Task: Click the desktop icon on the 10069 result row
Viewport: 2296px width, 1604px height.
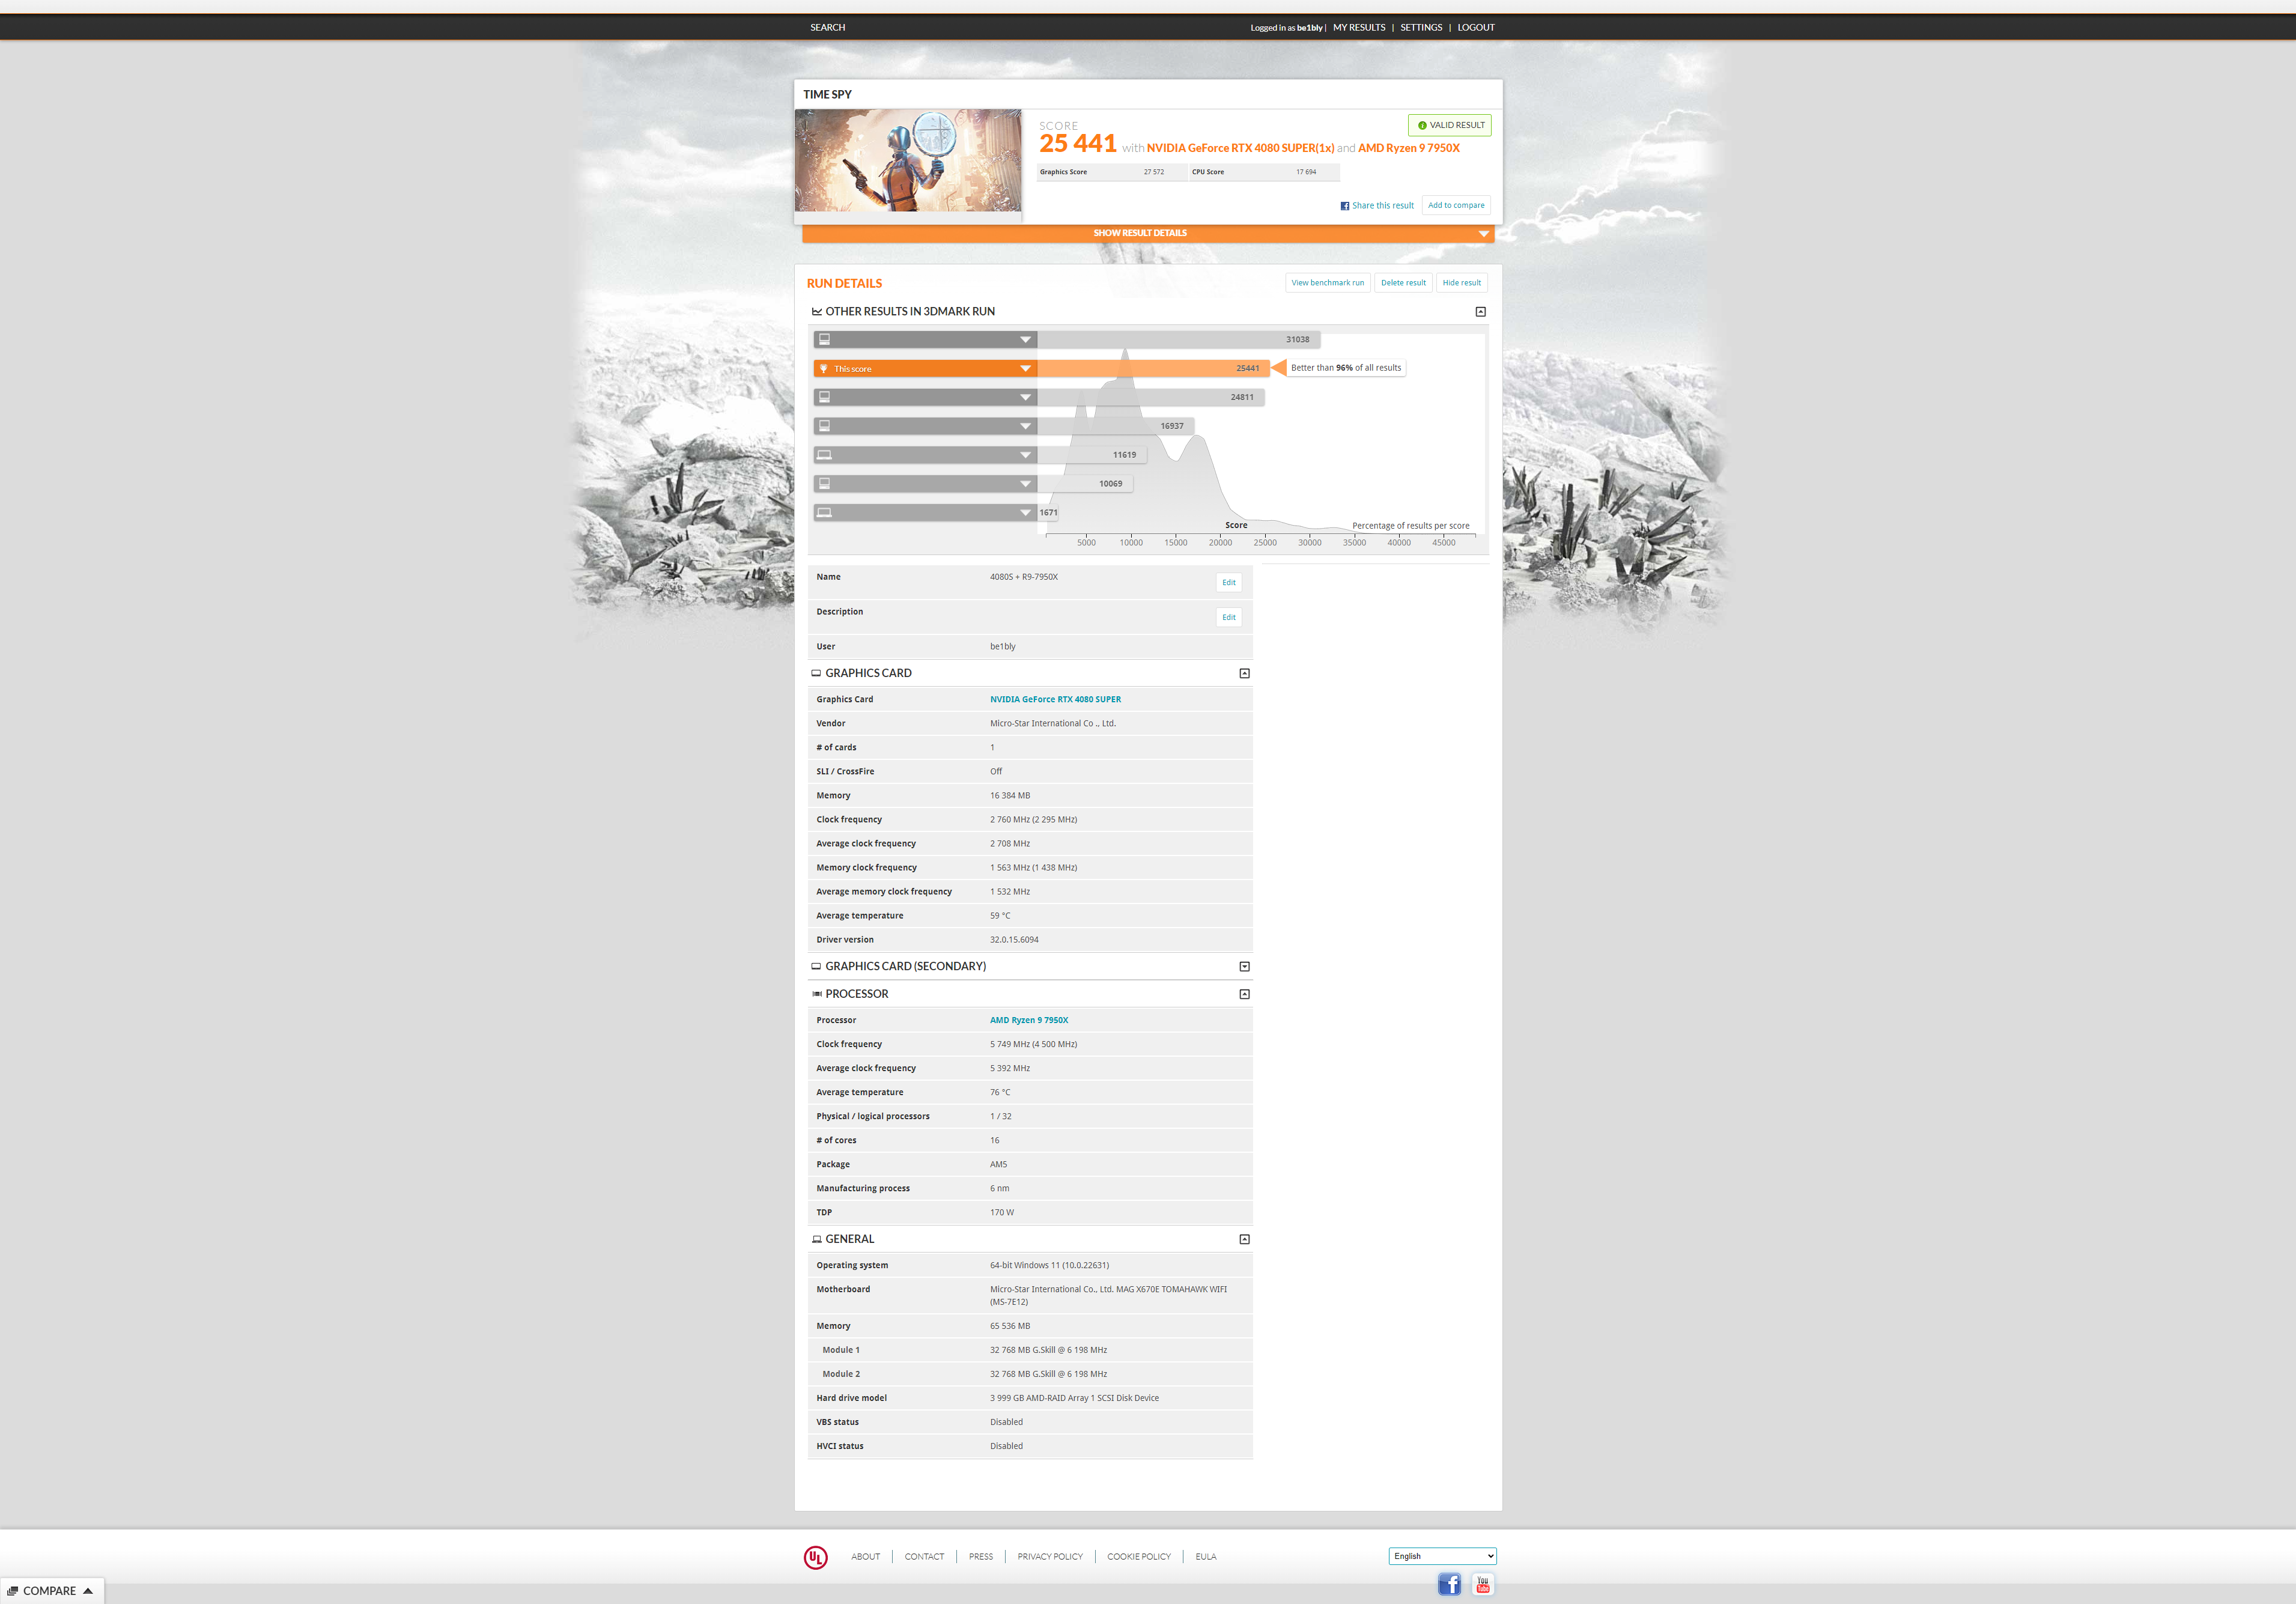Action: (824, 483)
